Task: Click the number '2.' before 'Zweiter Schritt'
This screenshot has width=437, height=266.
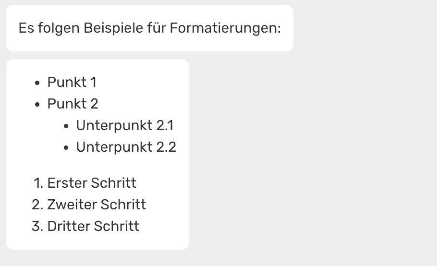Action: (37, 205)
